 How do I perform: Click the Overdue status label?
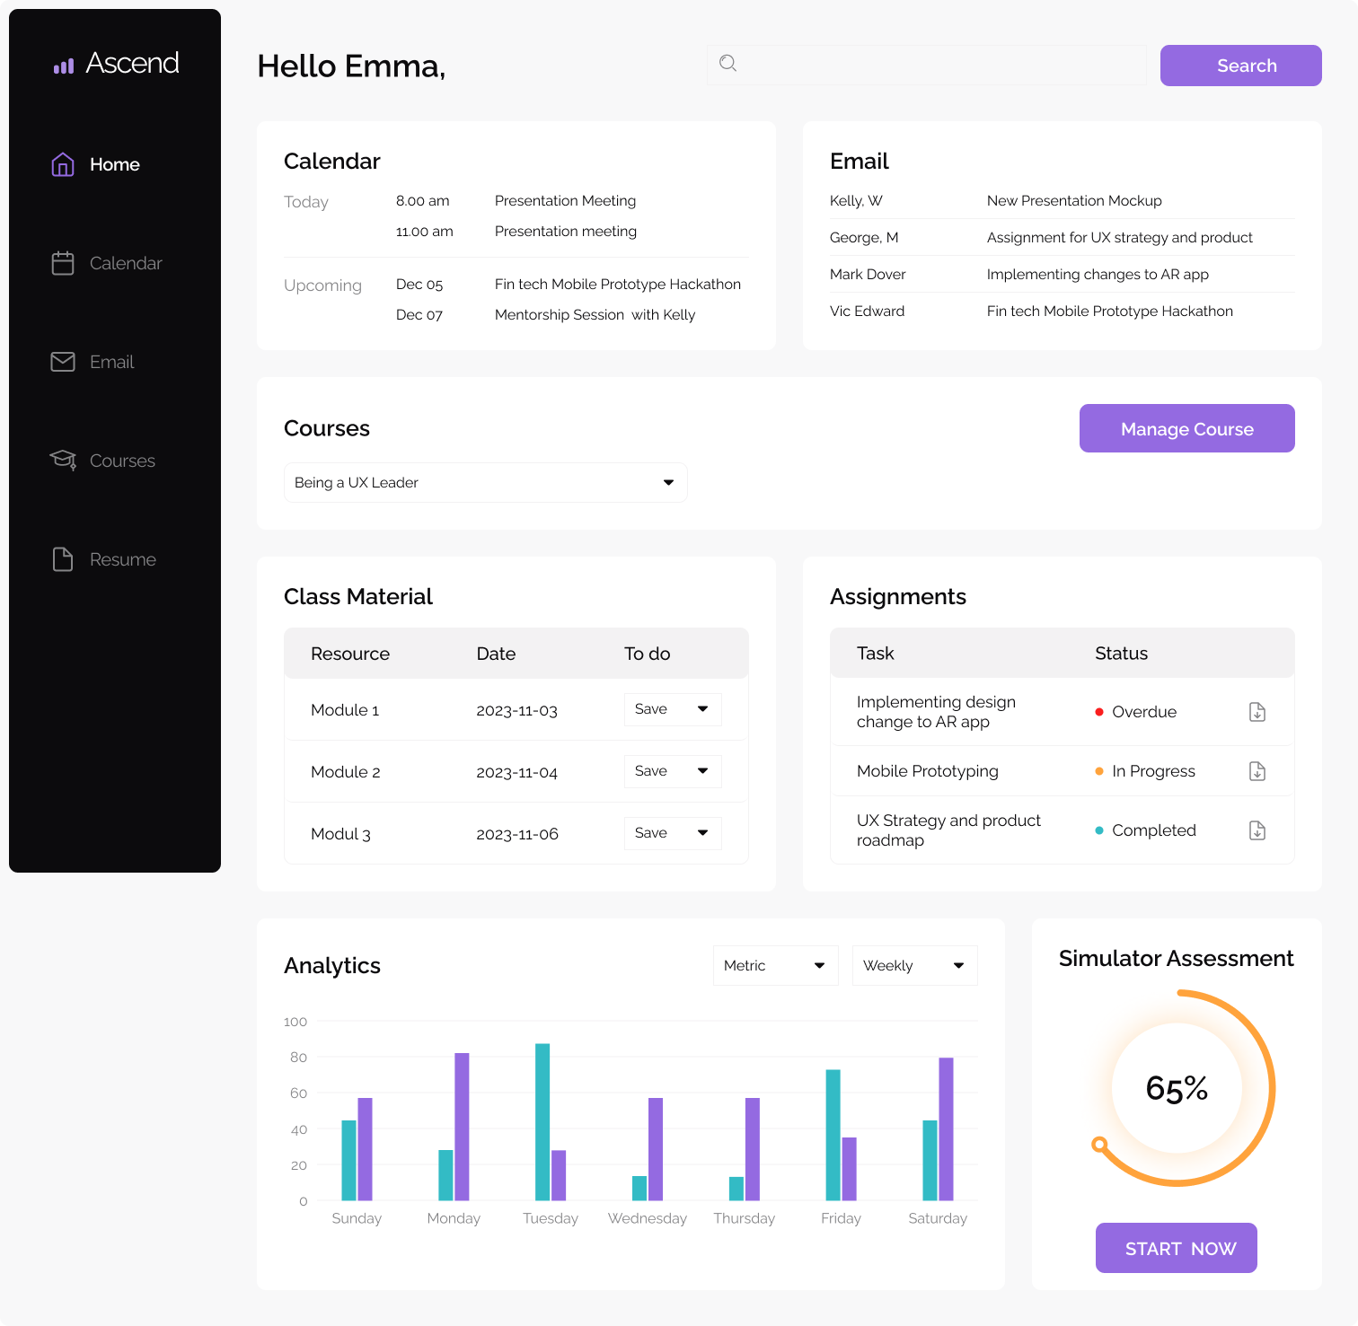[1144, 712]
